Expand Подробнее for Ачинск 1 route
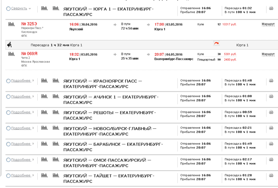Screen dimensions: 278x188 [21, 97]
